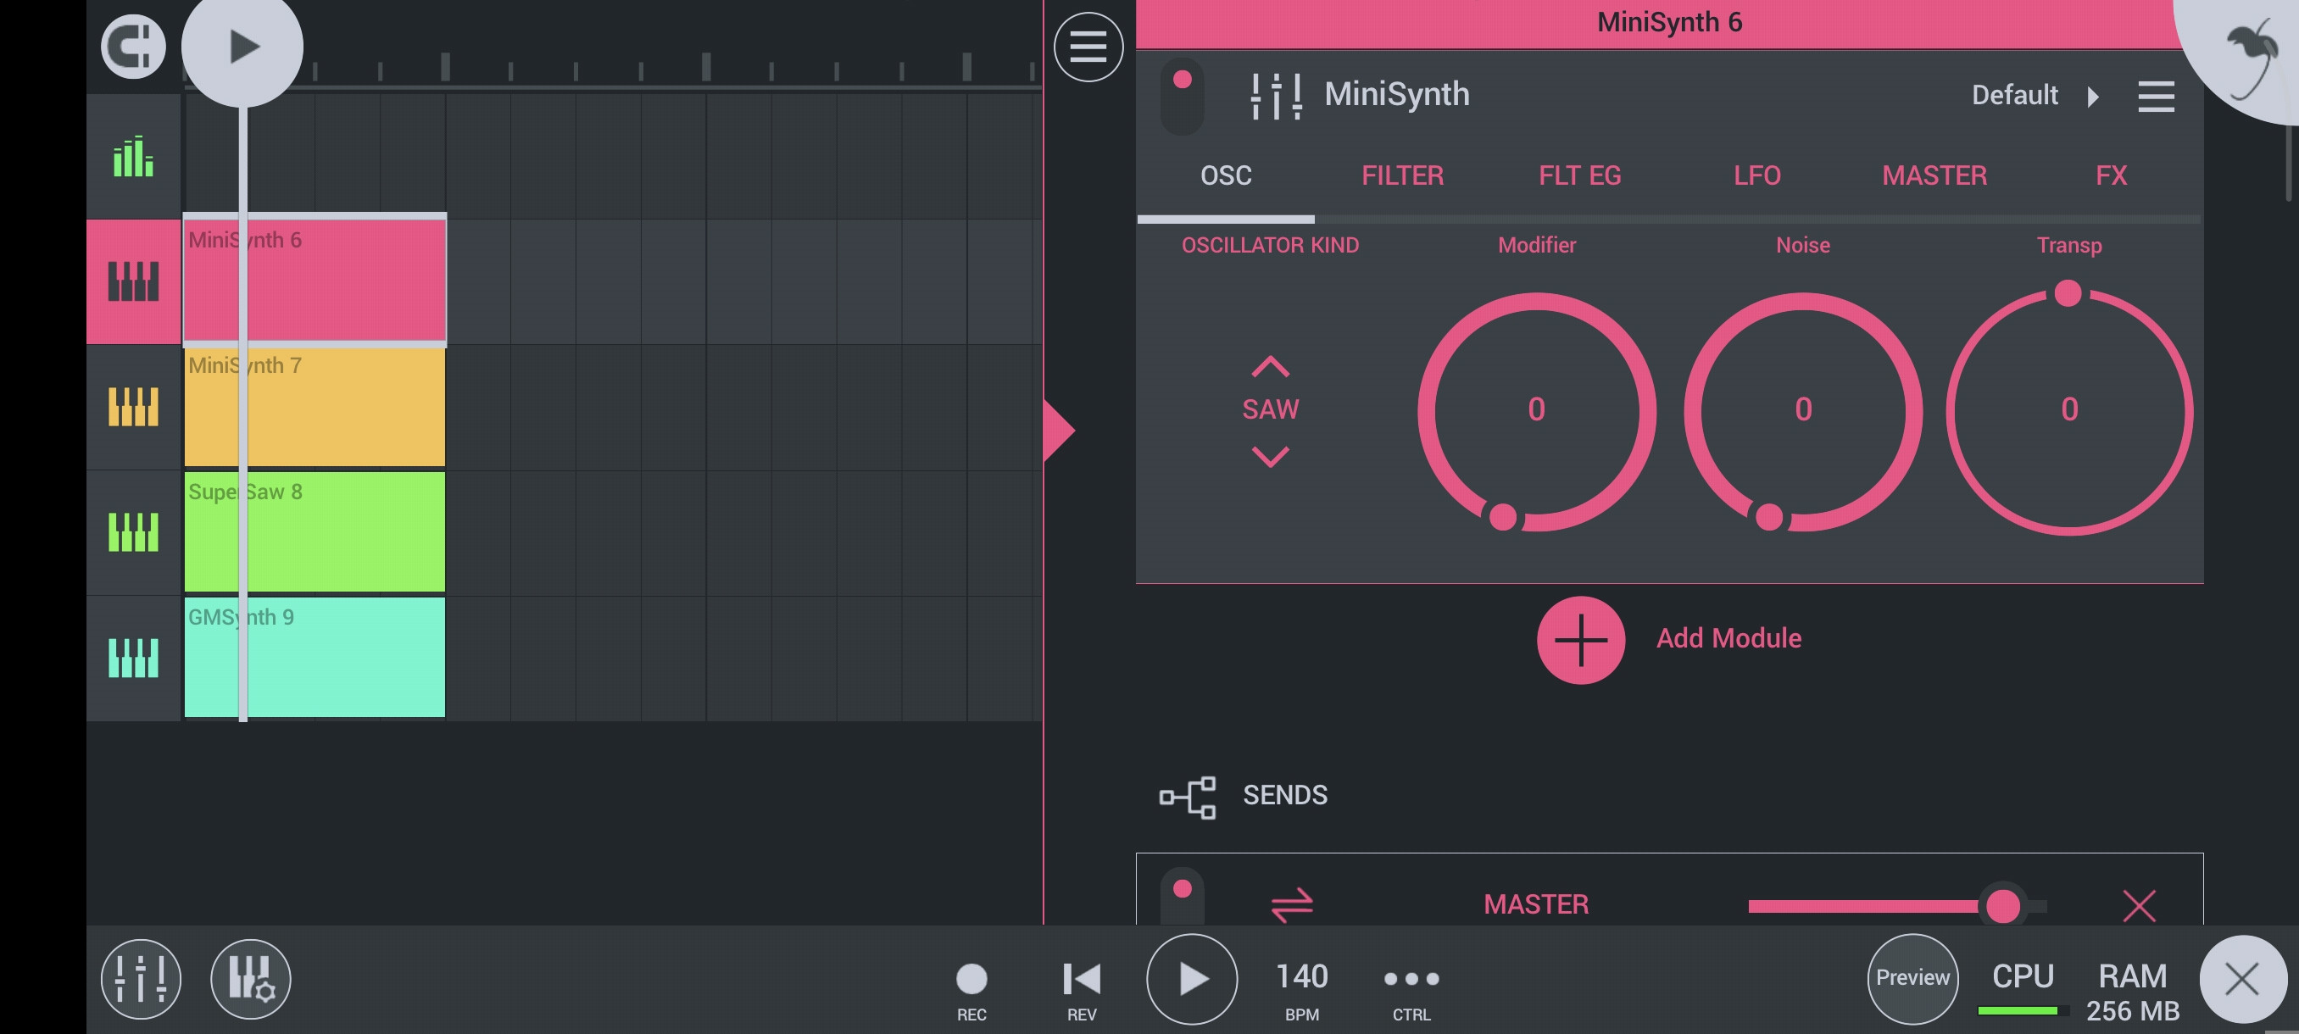Change the 140 BPM tempo
Image resolution: width=2299 pixels, height=1034 pixels.
click(1301, 989)
